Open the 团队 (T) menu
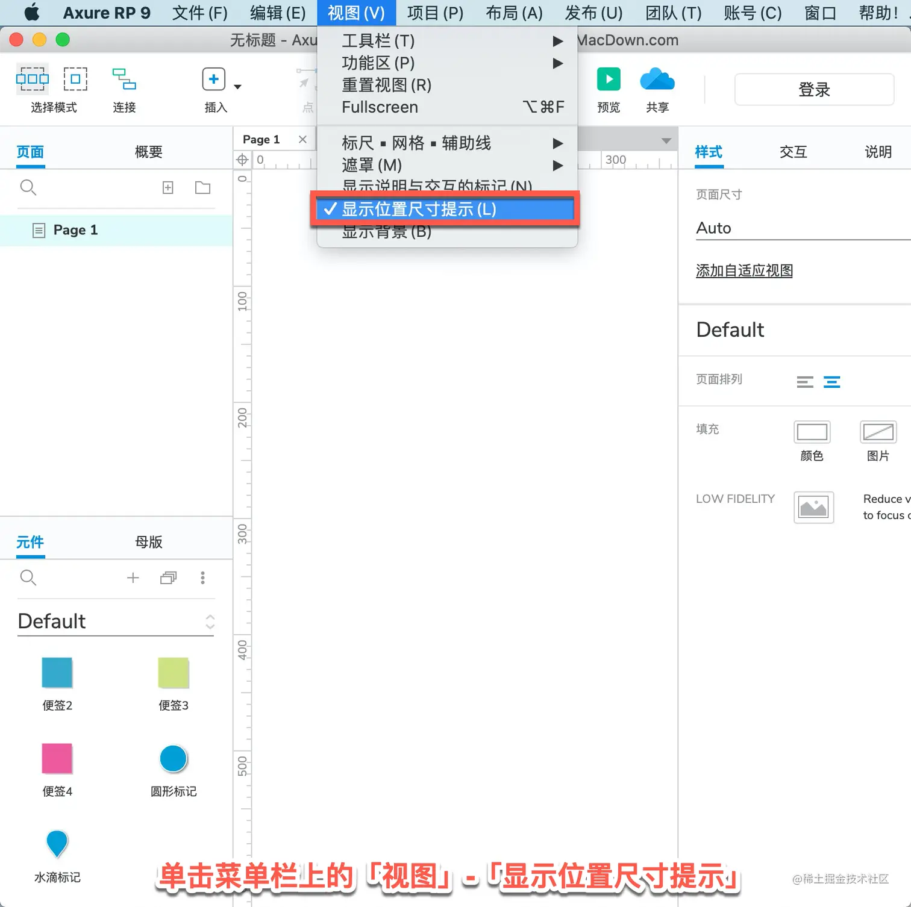 pos(674,13)
